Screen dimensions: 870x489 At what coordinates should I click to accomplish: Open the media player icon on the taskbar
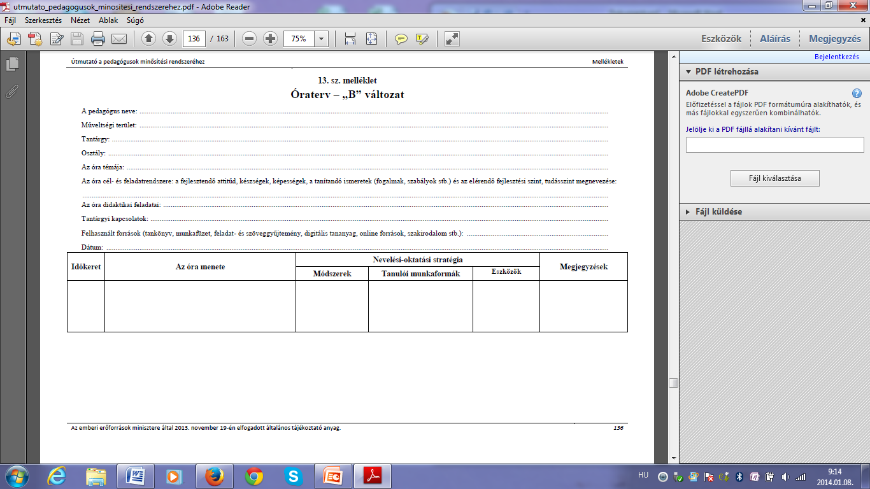coord(175,476)
